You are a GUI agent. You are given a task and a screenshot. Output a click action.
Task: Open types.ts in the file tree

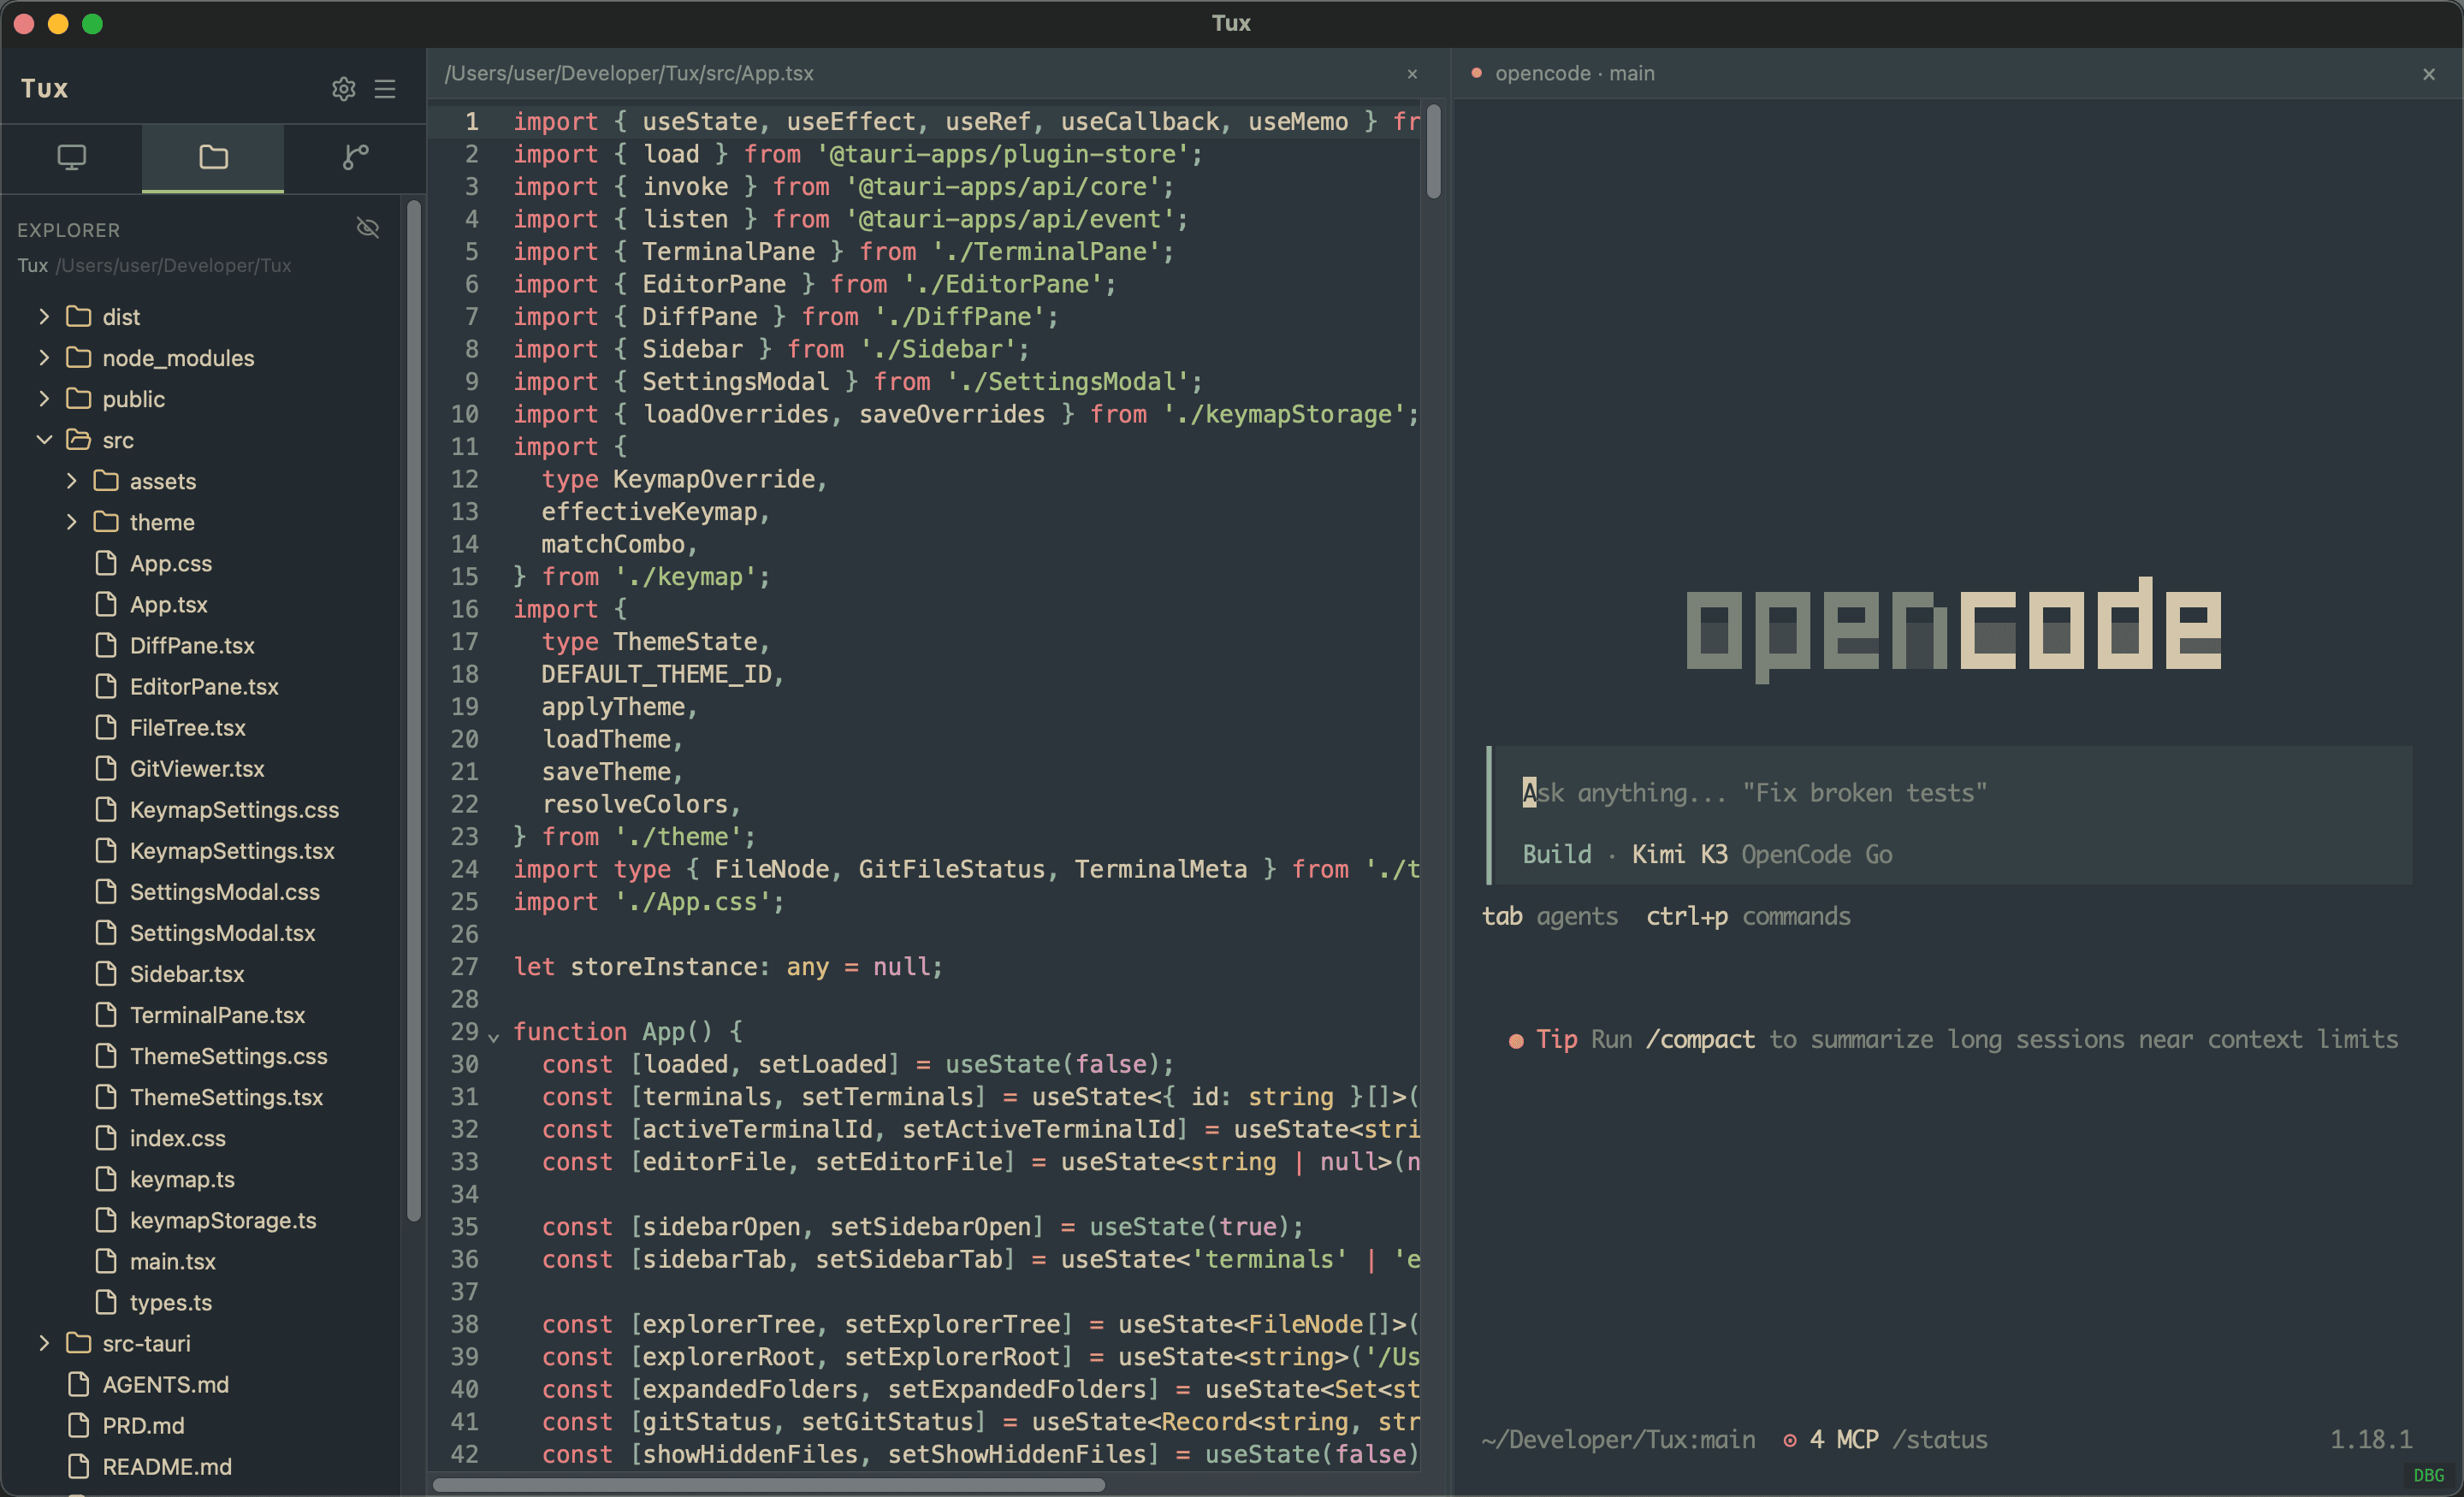tap(171, 1302)
